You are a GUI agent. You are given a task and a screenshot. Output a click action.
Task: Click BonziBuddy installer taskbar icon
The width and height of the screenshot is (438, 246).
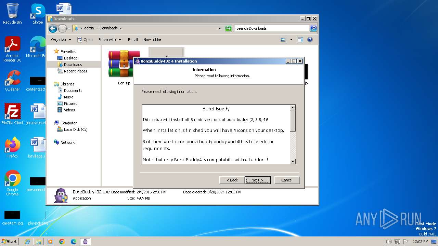[x=85, y=242]
